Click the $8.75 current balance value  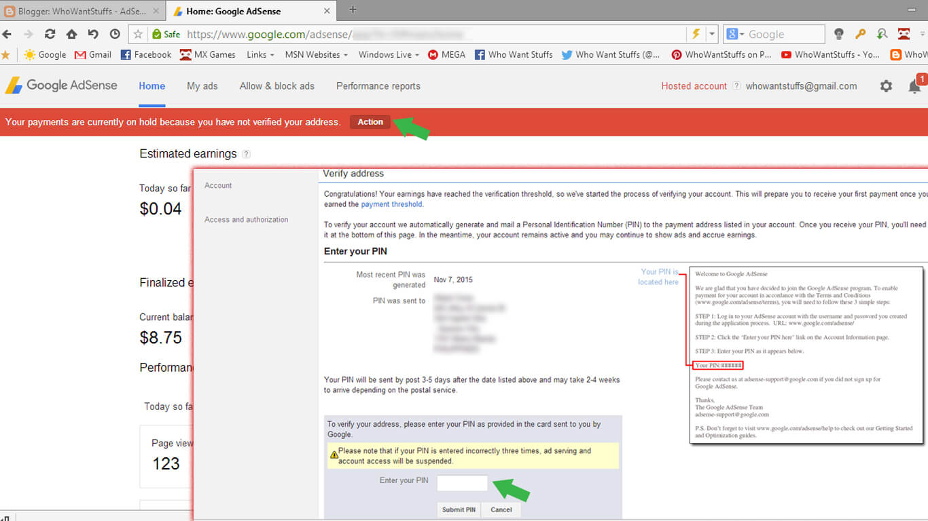[x=160, y=338]
